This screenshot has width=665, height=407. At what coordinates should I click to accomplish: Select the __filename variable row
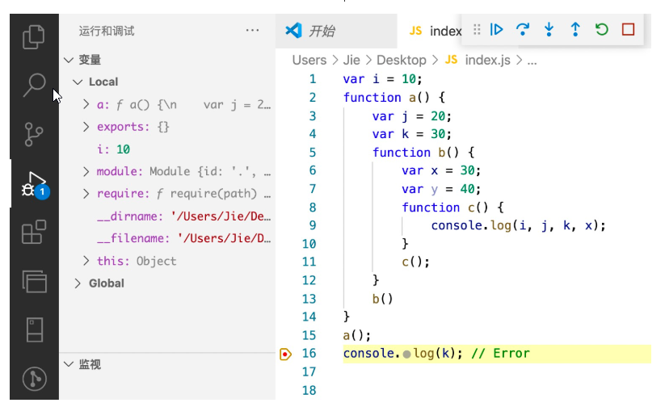(x=167, y=238)
